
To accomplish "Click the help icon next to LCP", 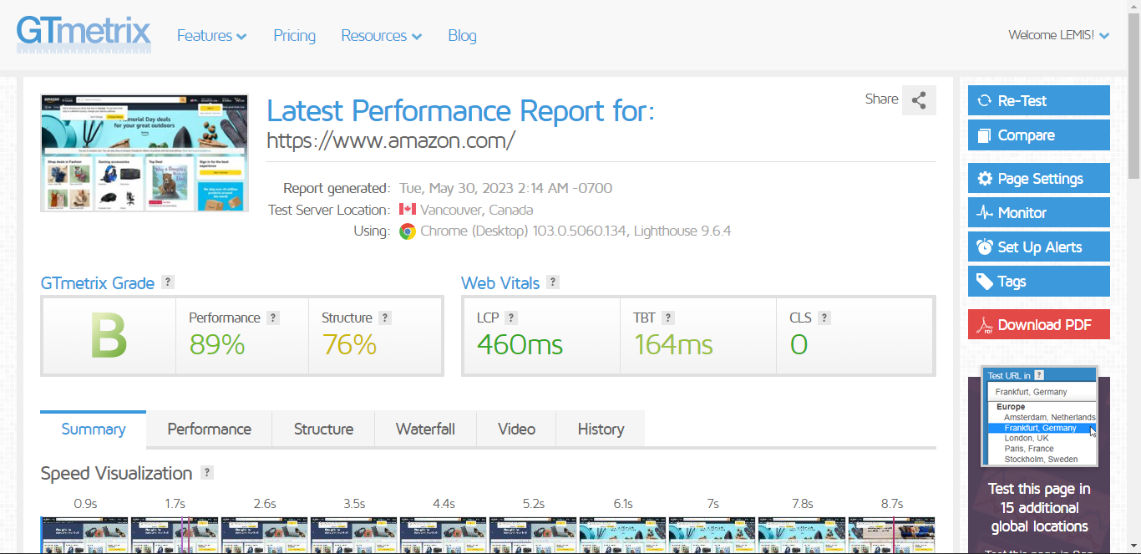I will (x=511, y=318).
